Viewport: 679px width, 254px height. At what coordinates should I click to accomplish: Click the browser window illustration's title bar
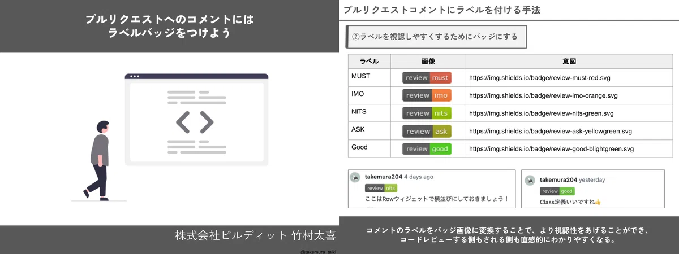[196, 76]
